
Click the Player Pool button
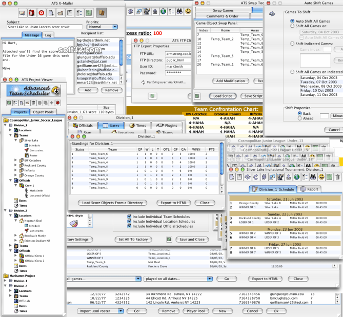coord(195,311)
